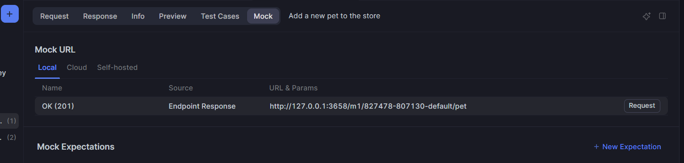The width and height of the screenshot is (684, 163).
Task: Select the sidebar item with count (2)
Action: coord(9,137)
